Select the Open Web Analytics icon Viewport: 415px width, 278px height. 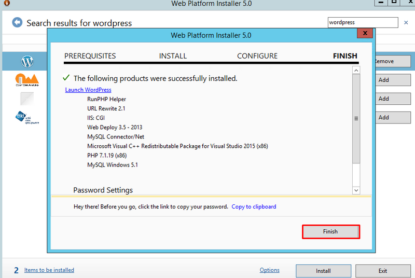point(27,80)
